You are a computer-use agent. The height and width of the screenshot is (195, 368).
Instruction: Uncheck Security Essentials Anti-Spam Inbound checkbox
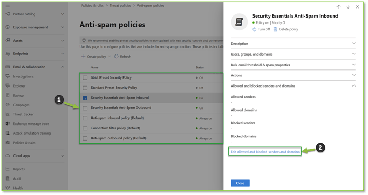85,98
